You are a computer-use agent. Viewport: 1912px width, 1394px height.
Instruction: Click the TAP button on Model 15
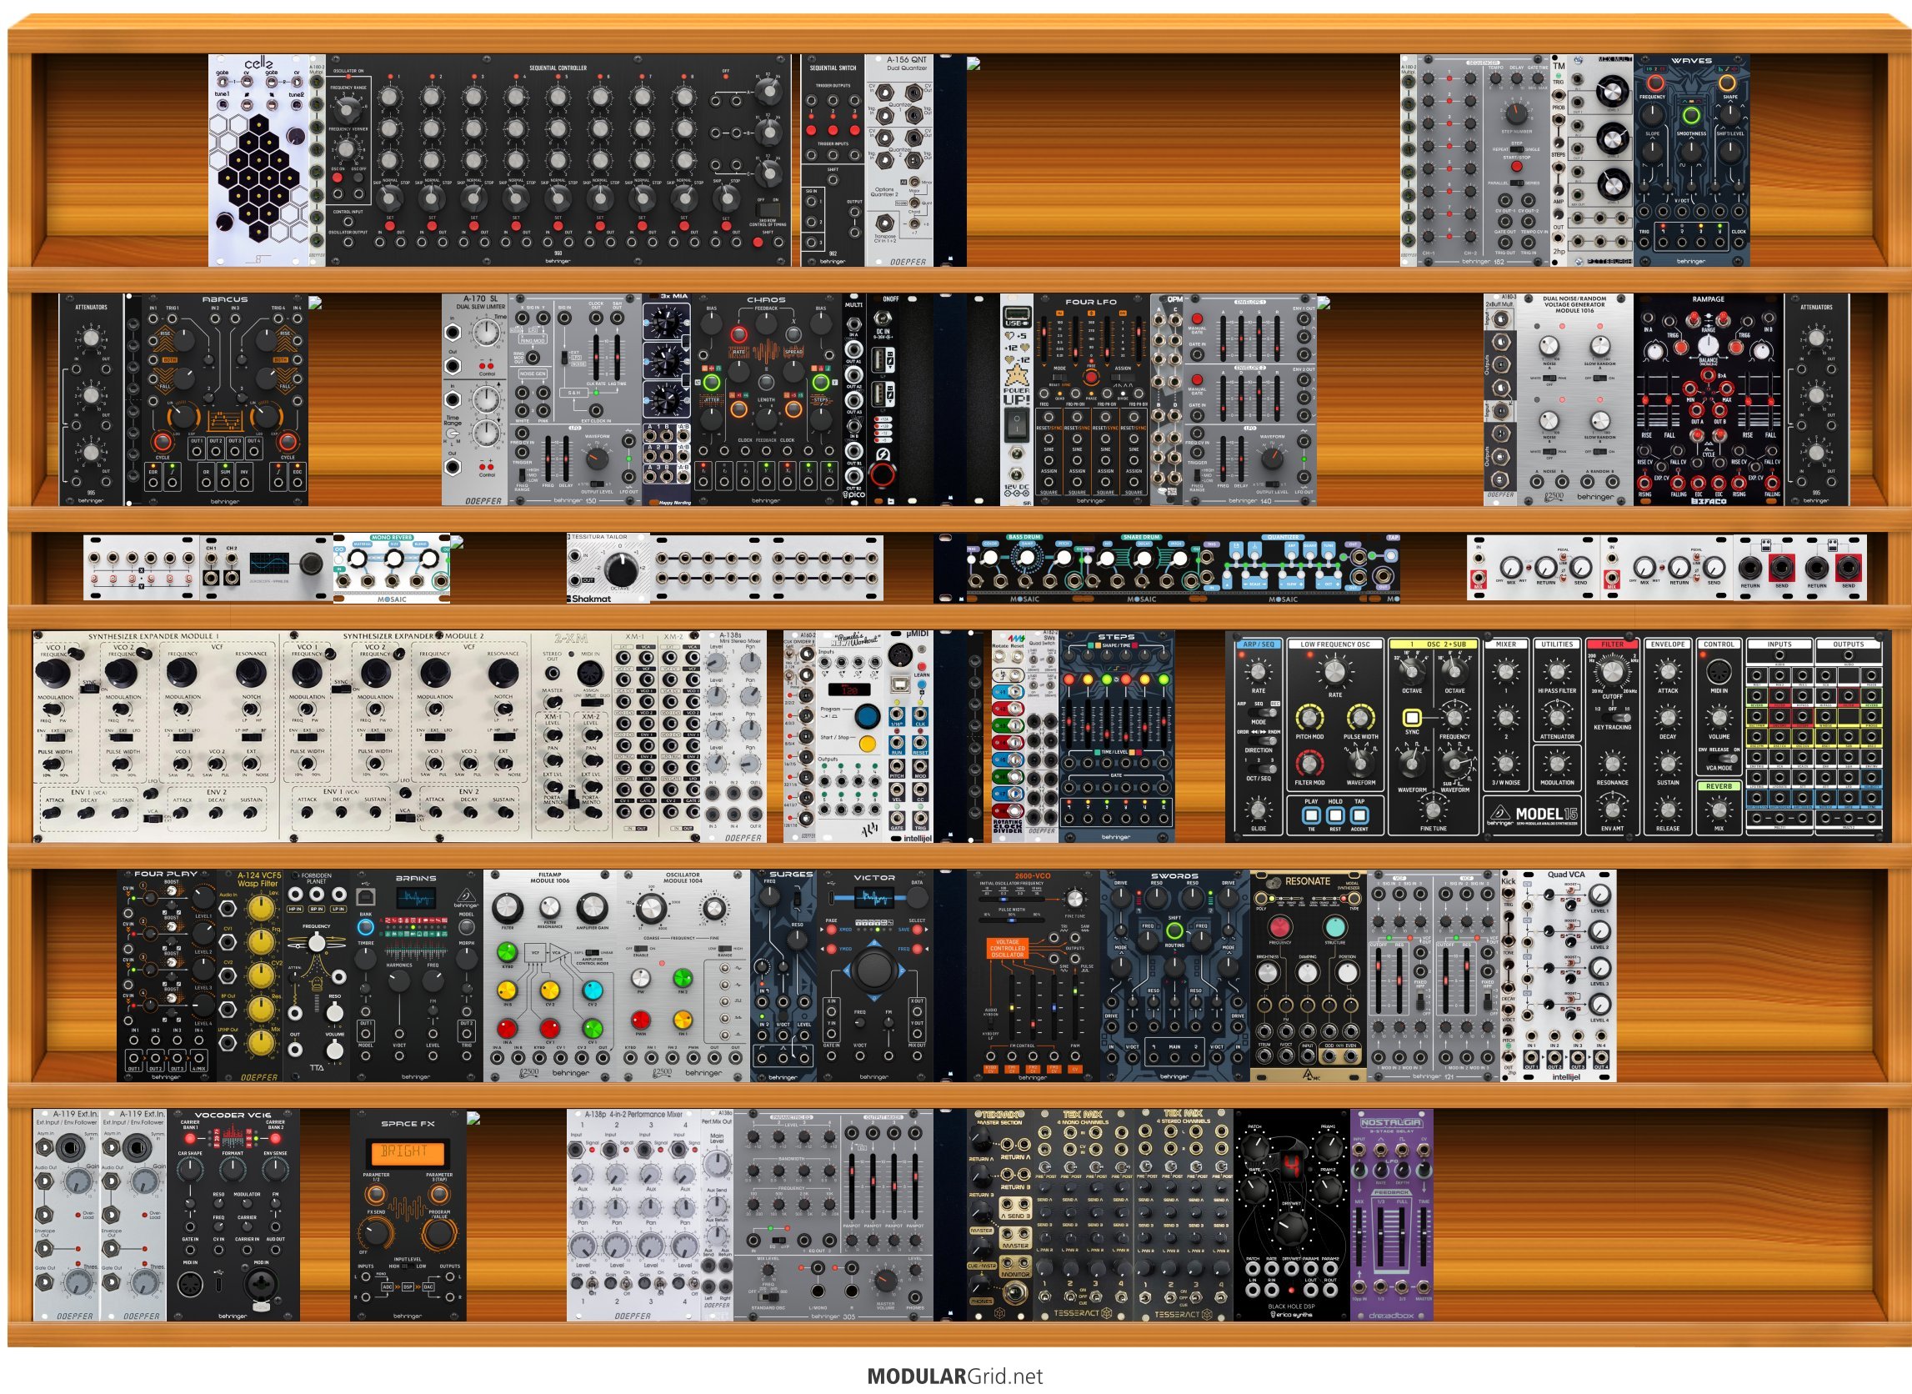(x=1359, y=815)
